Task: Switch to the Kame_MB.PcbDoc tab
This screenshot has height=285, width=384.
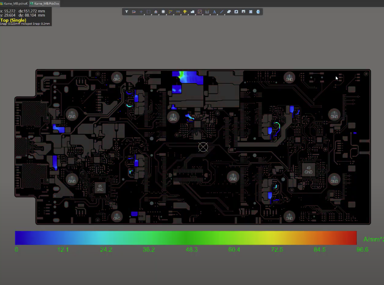Action: pos(45,3)
